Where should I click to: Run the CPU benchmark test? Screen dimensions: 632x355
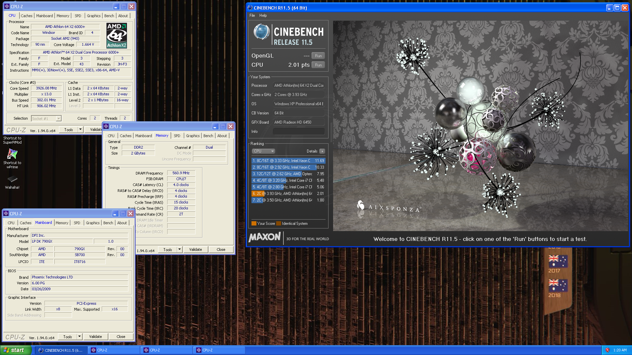click(x=318, y=65)
